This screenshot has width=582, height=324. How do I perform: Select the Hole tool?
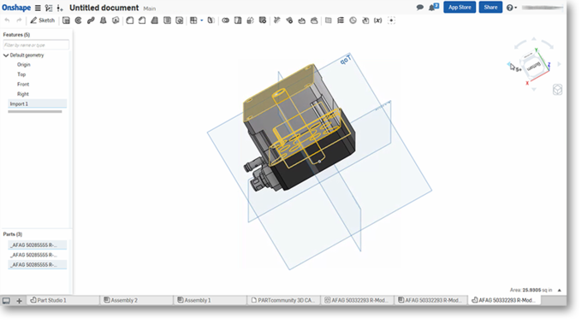click(x=179, y=21)
